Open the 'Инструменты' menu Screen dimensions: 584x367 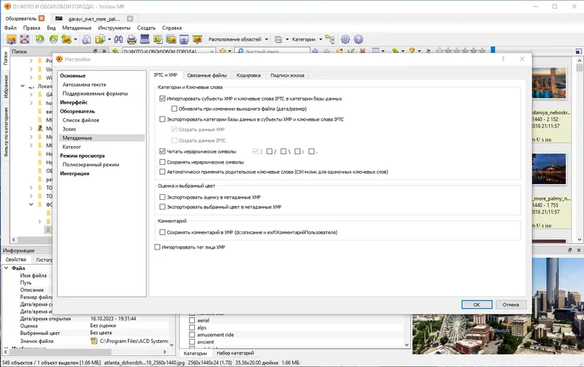pos(115,28)
